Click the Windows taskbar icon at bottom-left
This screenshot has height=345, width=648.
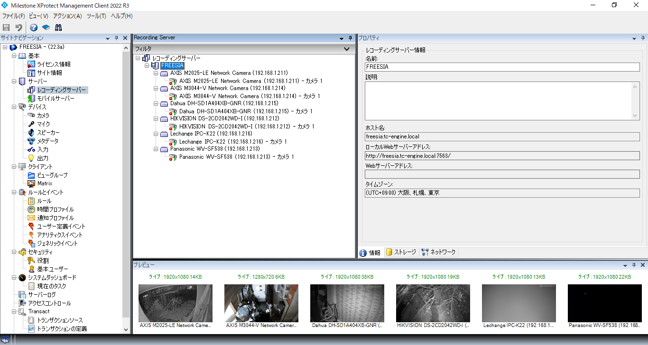click(x=6, y=340)
